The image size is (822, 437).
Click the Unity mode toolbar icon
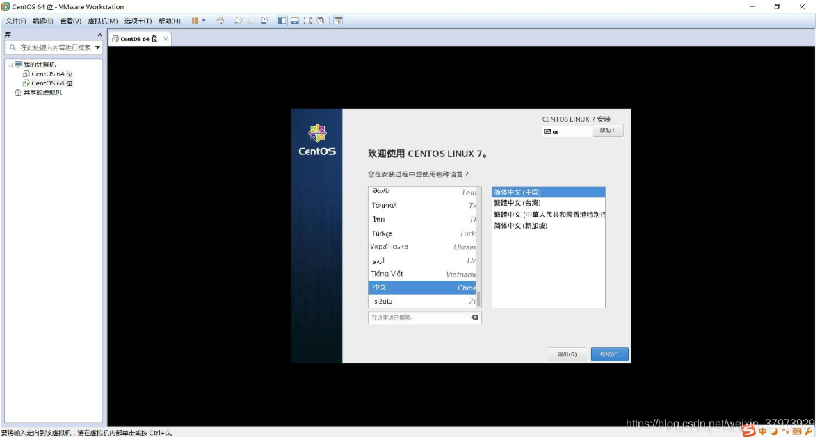[321, 21]
